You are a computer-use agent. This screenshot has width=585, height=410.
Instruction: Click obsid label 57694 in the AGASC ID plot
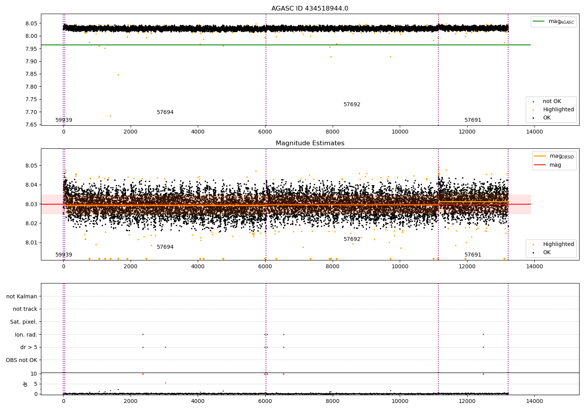(x=165, y=112)
